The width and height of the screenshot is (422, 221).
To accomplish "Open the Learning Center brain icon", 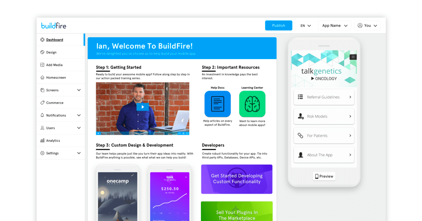I will tap(252, 104).
